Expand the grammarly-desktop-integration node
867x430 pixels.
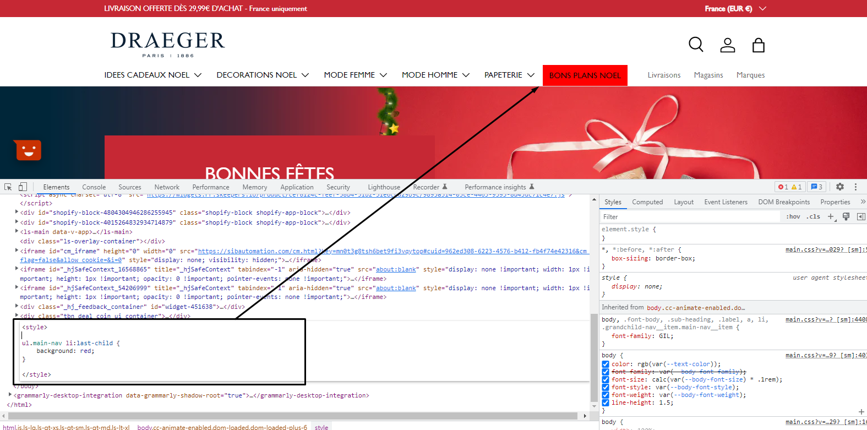tap(10, 395)
